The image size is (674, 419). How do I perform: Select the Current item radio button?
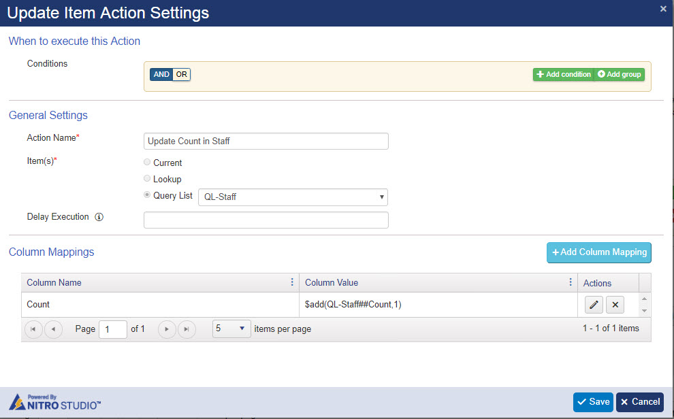pos(147,163)
